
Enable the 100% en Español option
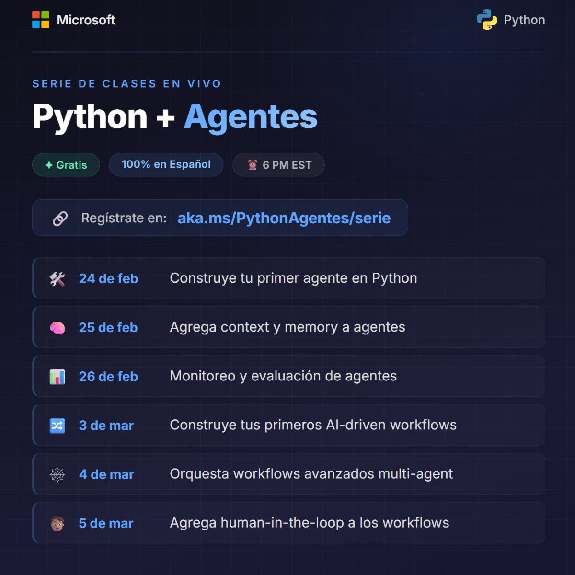pos(166,164)
